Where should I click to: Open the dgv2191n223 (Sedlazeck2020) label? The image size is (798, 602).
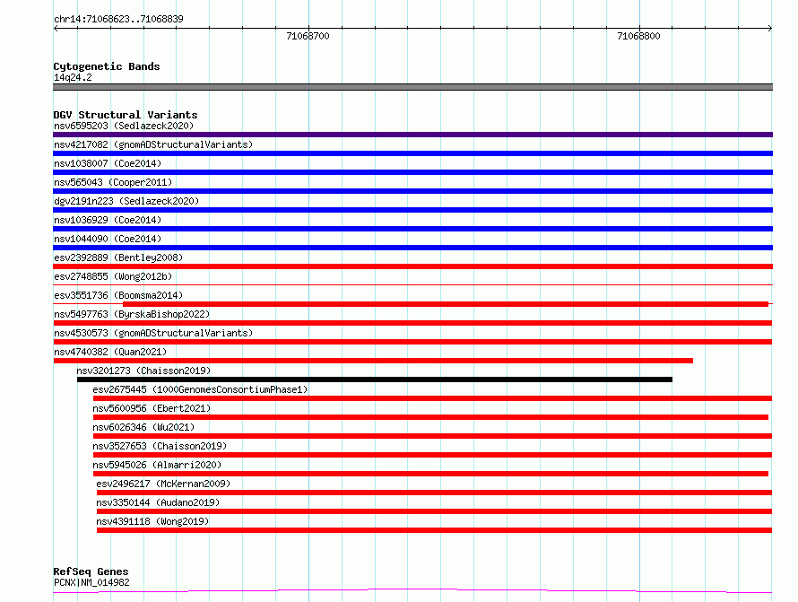pyautogui.click(x=126, y=201)
